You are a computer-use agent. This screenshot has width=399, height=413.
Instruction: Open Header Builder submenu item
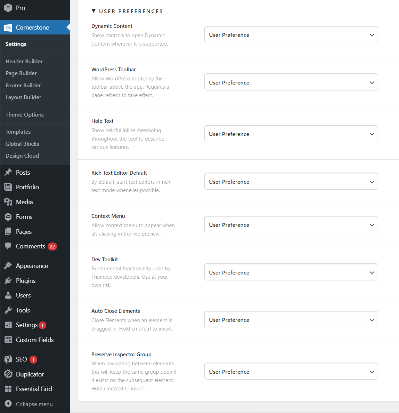(x=24, y=61)
